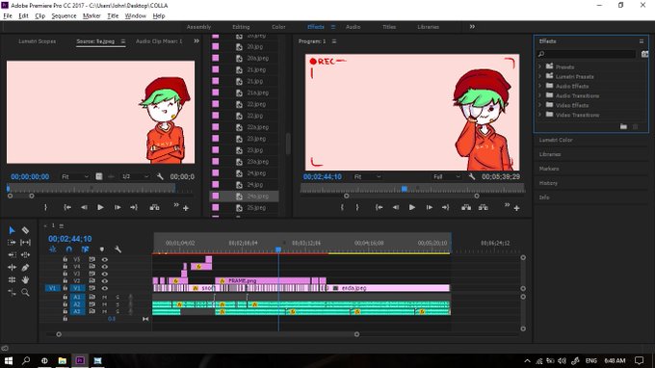Expand Video Transitions folder
This screenshot has height=368, width=655.
pyautogui.click(x=539, y=115)
